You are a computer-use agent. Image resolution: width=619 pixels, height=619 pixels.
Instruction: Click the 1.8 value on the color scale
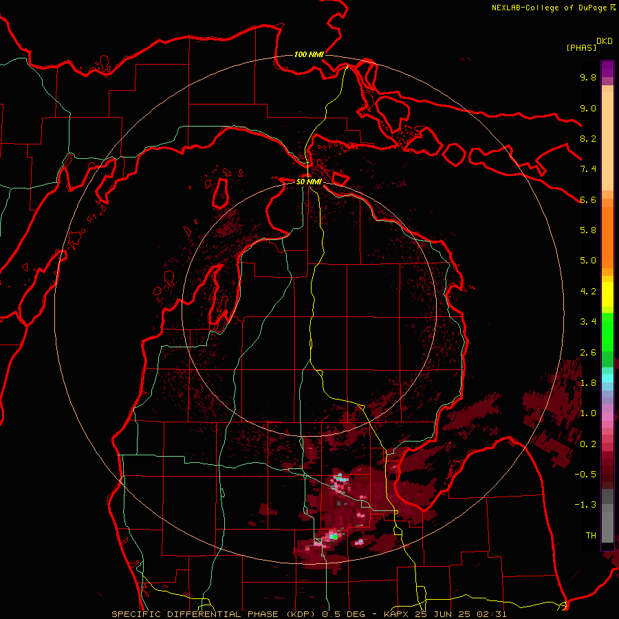[x=588, y=383]
